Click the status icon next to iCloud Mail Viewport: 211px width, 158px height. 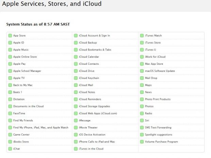click(76, 85)
